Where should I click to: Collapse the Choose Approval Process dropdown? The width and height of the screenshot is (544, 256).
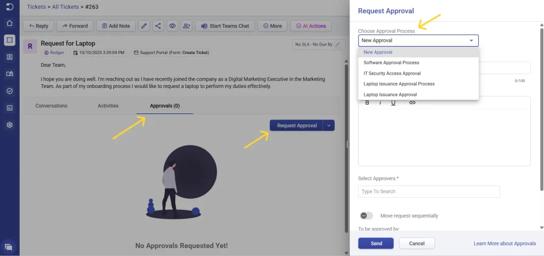click(471, 40)
